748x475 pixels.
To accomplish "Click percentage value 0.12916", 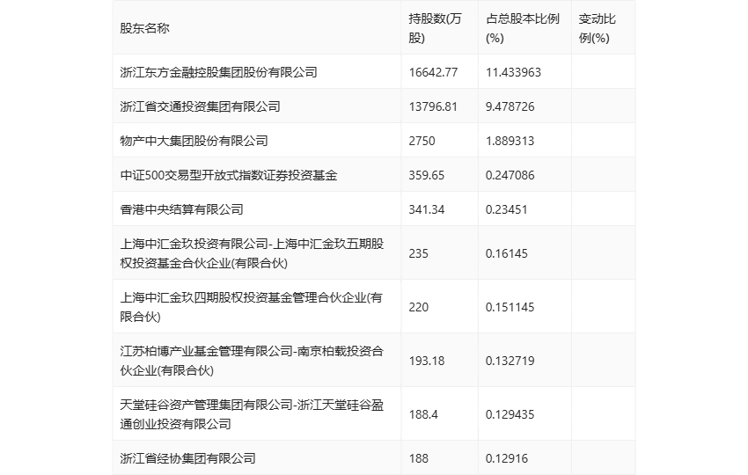I will click(507, 459).
